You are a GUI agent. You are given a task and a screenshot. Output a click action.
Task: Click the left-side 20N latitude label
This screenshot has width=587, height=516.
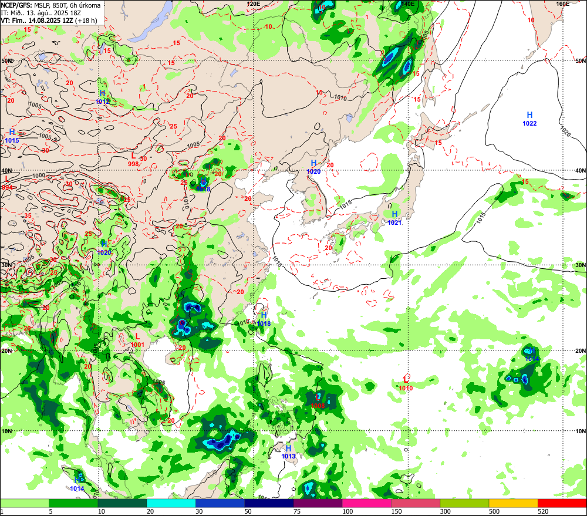[6, 351]
